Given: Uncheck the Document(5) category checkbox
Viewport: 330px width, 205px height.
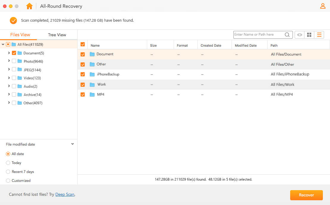Looking at the screenshot, I should pos(14,53).
